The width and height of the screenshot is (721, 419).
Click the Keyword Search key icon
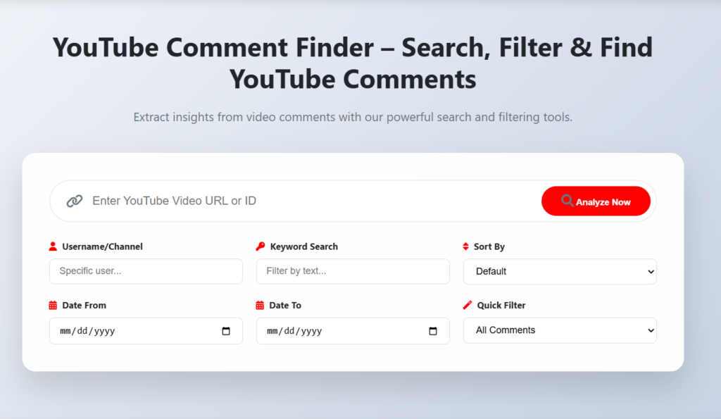[x=261, y=246]
